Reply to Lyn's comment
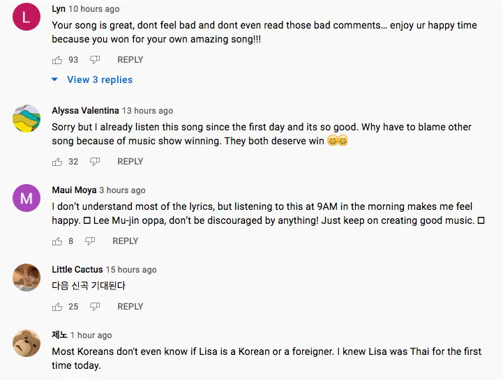Viewport: 503px width, 380px height. [x=130, y=60]
